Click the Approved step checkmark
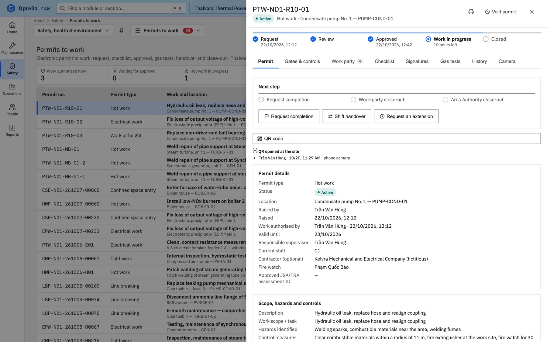This screenshot has width=547, height=342. point(370,39)
